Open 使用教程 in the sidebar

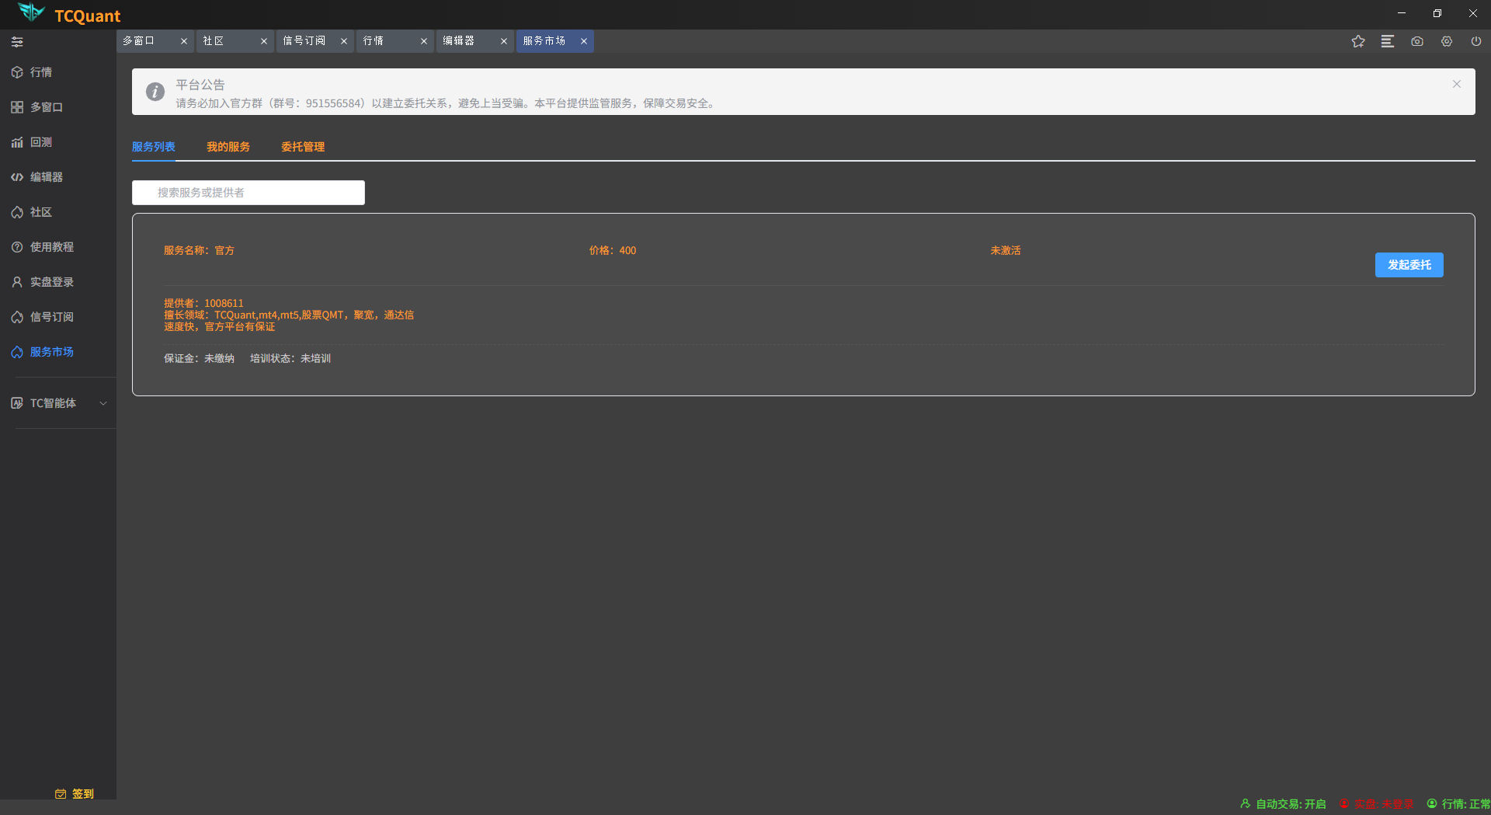(x=51, y=247)
